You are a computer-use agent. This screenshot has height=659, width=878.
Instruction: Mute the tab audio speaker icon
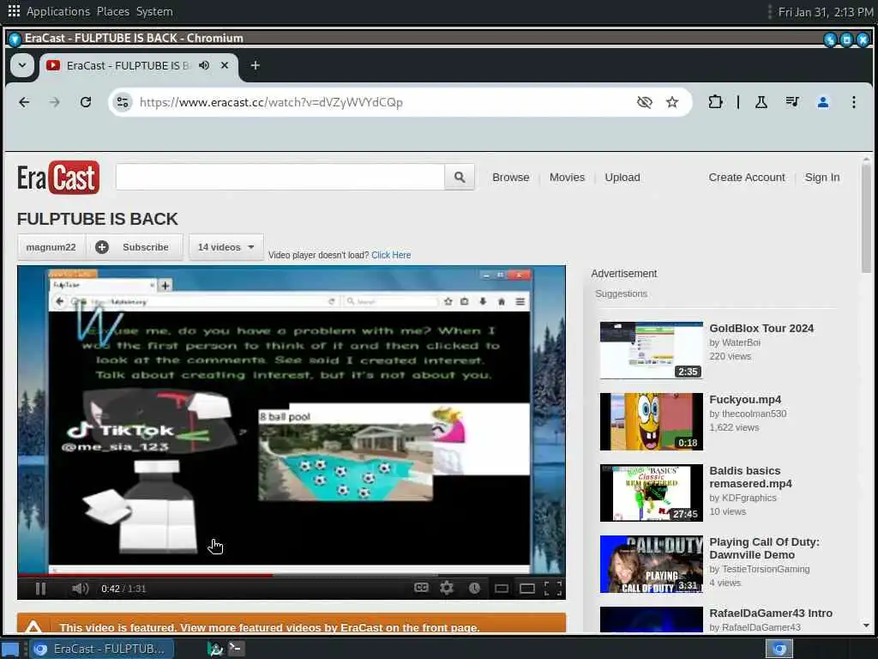point(204,65)
